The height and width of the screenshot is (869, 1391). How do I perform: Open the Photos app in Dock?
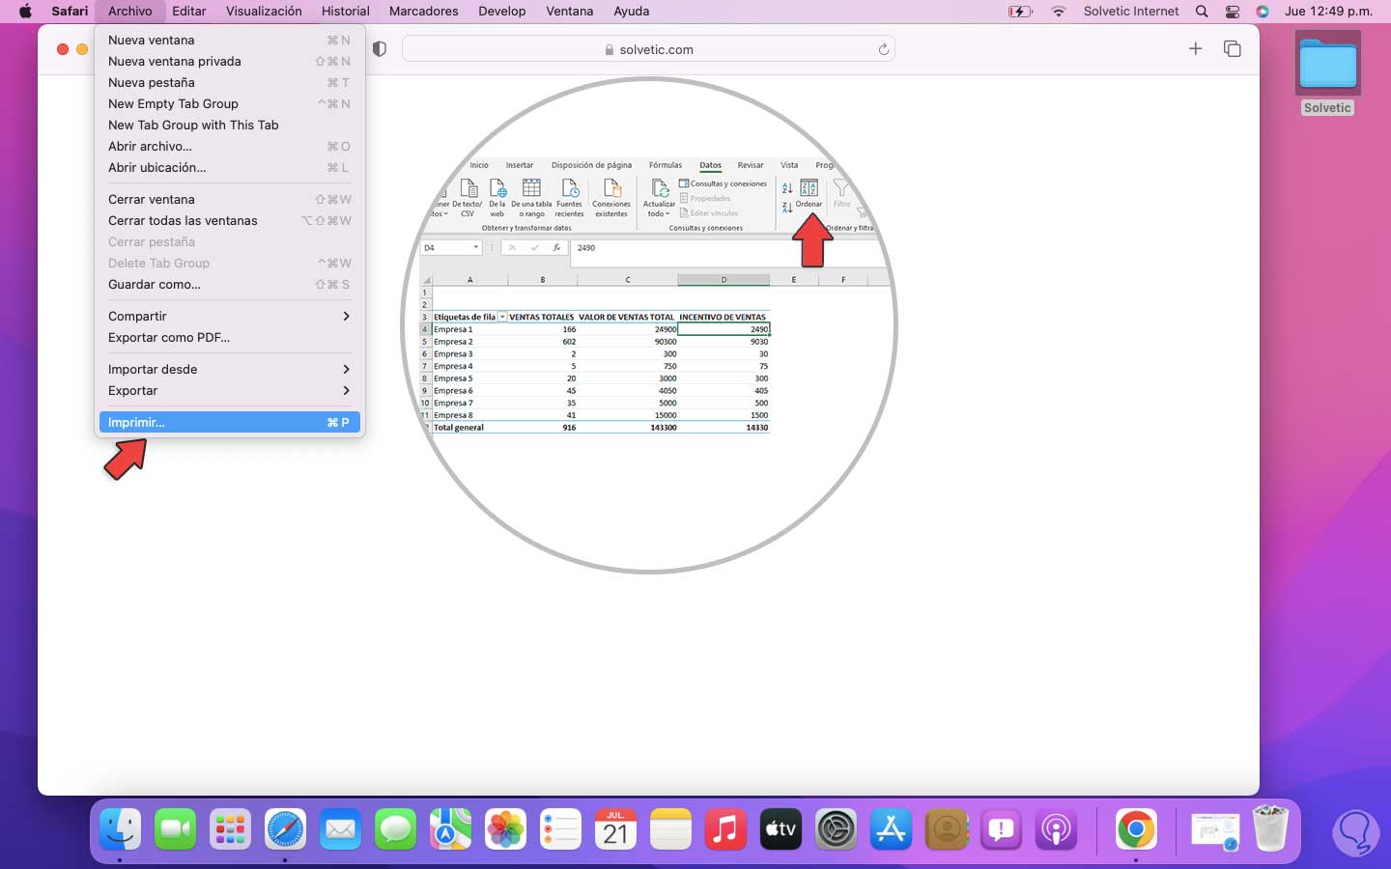505,829
